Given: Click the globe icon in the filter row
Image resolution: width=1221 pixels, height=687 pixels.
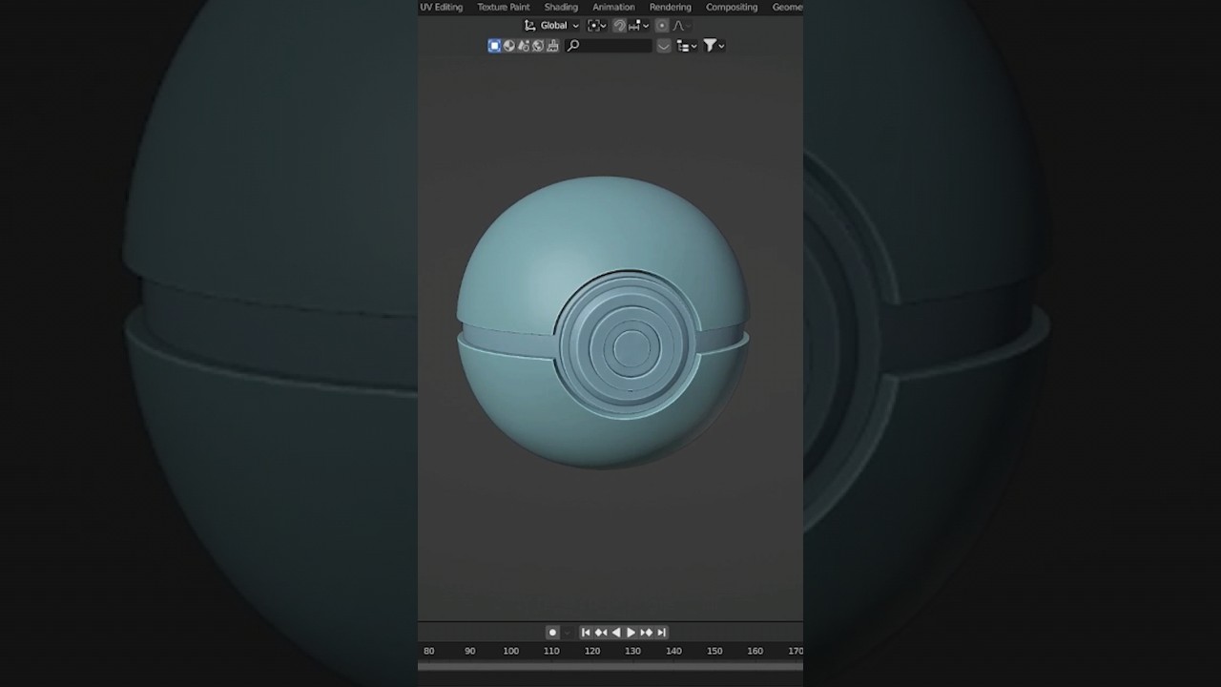Looking at the screenshot, I should (538, 46).
